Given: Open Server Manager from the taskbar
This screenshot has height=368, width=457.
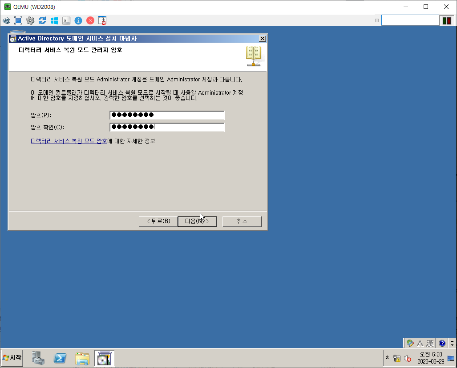Looking at the screenshot, I should [38, 358].
